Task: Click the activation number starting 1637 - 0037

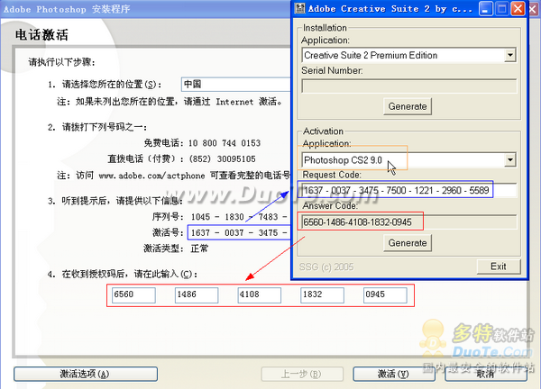Action: click(x=240, y=233)
